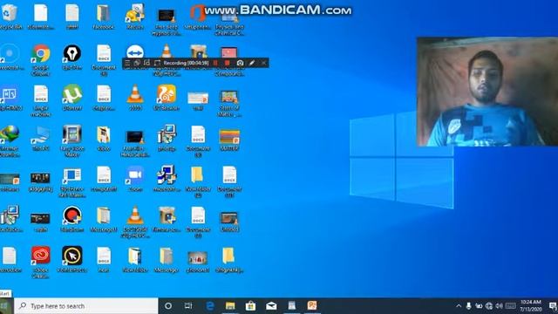This screenshot has height=314, width=558.
Task: Open the Mail app from taskbar
Action: point(271,306)
